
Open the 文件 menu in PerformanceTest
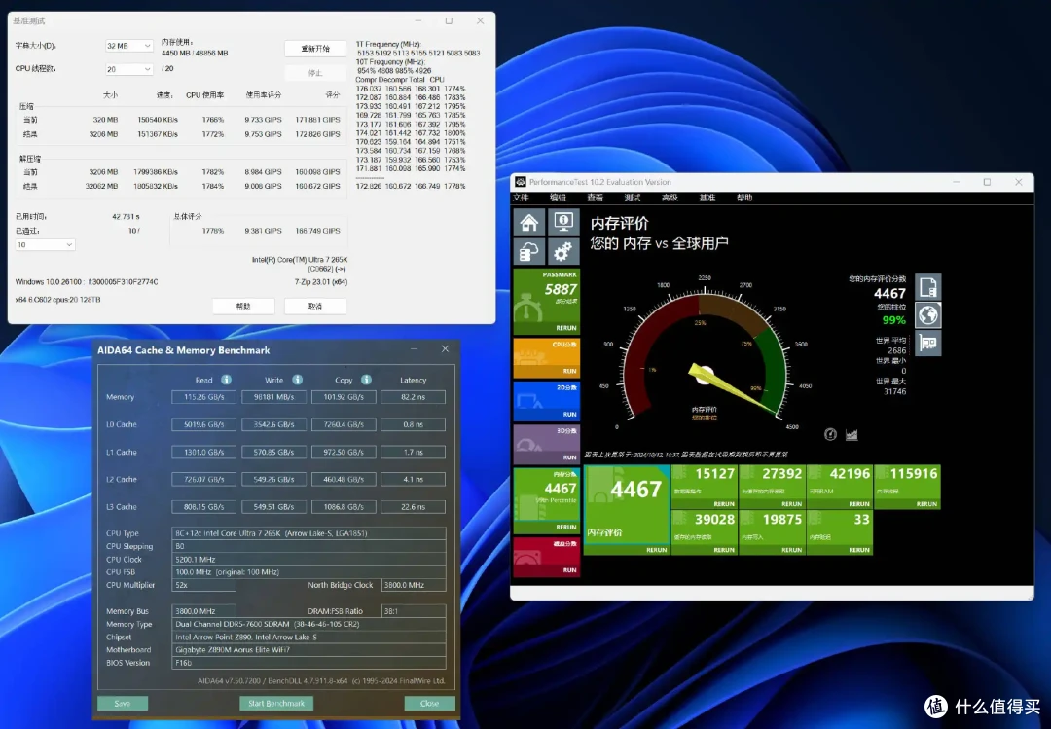pos(521,198)
